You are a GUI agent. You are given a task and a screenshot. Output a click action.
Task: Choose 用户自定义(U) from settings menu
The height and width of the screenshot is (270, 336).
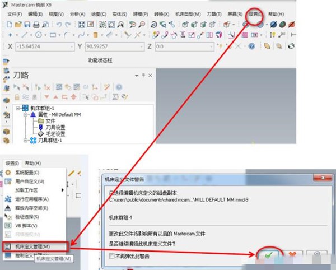30,181
